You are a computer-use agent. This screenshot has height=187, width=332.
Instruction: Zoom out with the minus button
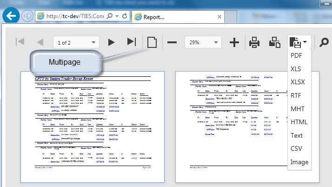pyautogui.click(x=172, y=43)
